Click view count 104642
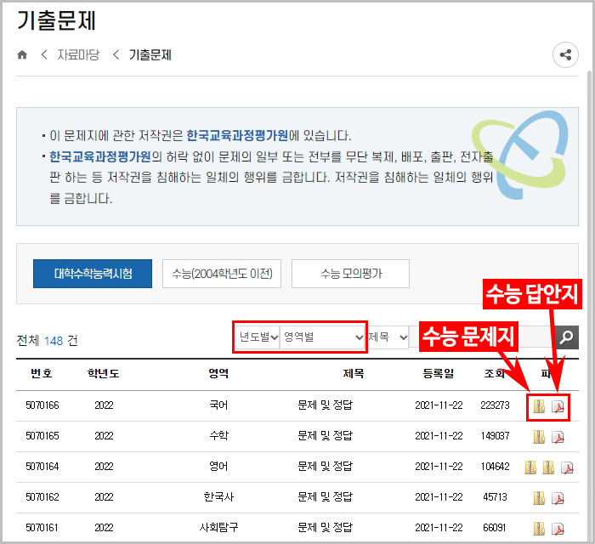The height and width of the screenshot is (544, 595). (x=495, y=467)
